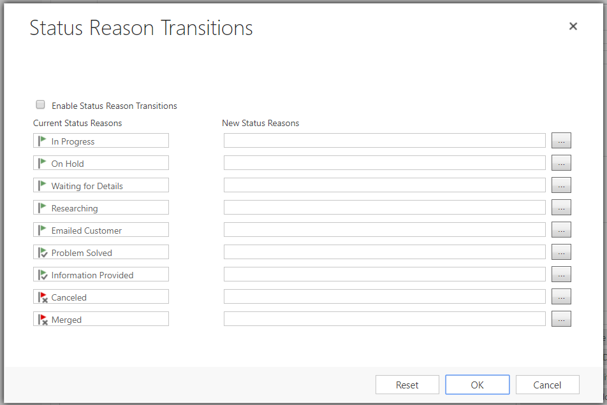Viewport: 607px width, 405px height.
Task: Click the flag icon next to On Hold
Action: point(43,163)
